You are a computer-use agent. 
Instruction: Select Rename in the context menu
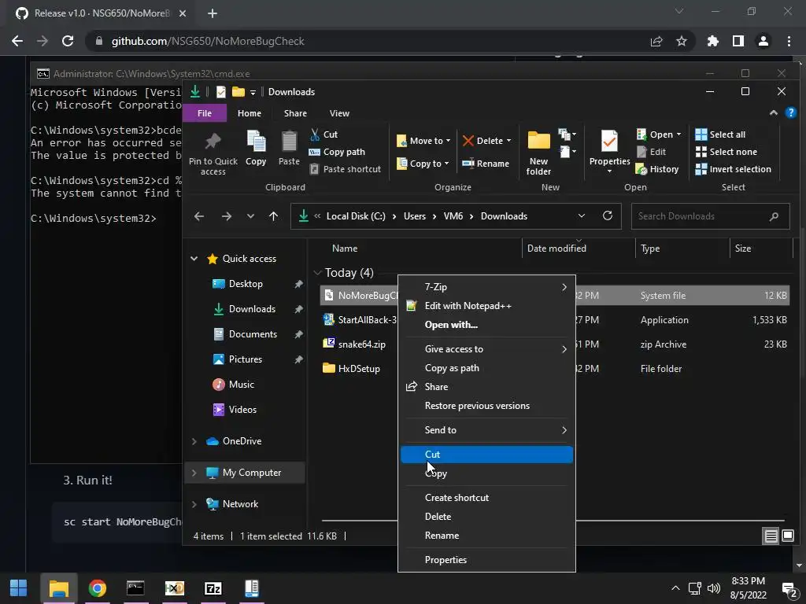coord(486,536)
